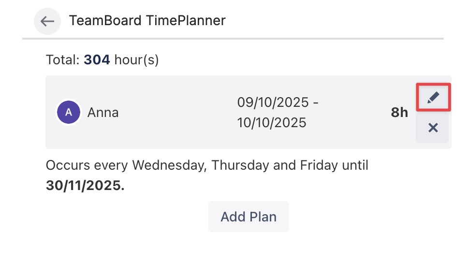Image resolution: width=468 pixels, height=263 pixels.
Task: Click the hour(s) unit label
Action: pyautogui.click(x=136, y=60)
